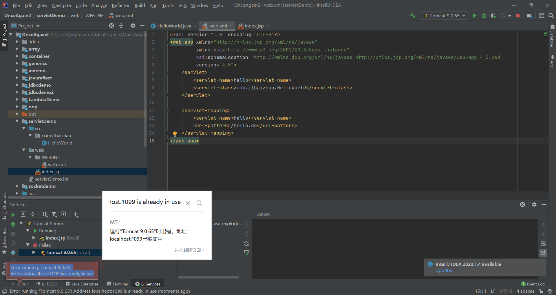Change the LF line separator in status bar
The width and height of the screenshot is (556, 295).
[x=493, y=291]
